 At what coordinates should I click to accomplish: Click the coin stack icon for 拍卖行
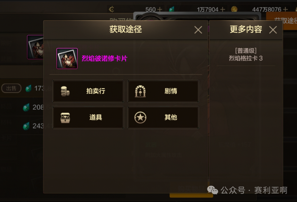[65, 91]
